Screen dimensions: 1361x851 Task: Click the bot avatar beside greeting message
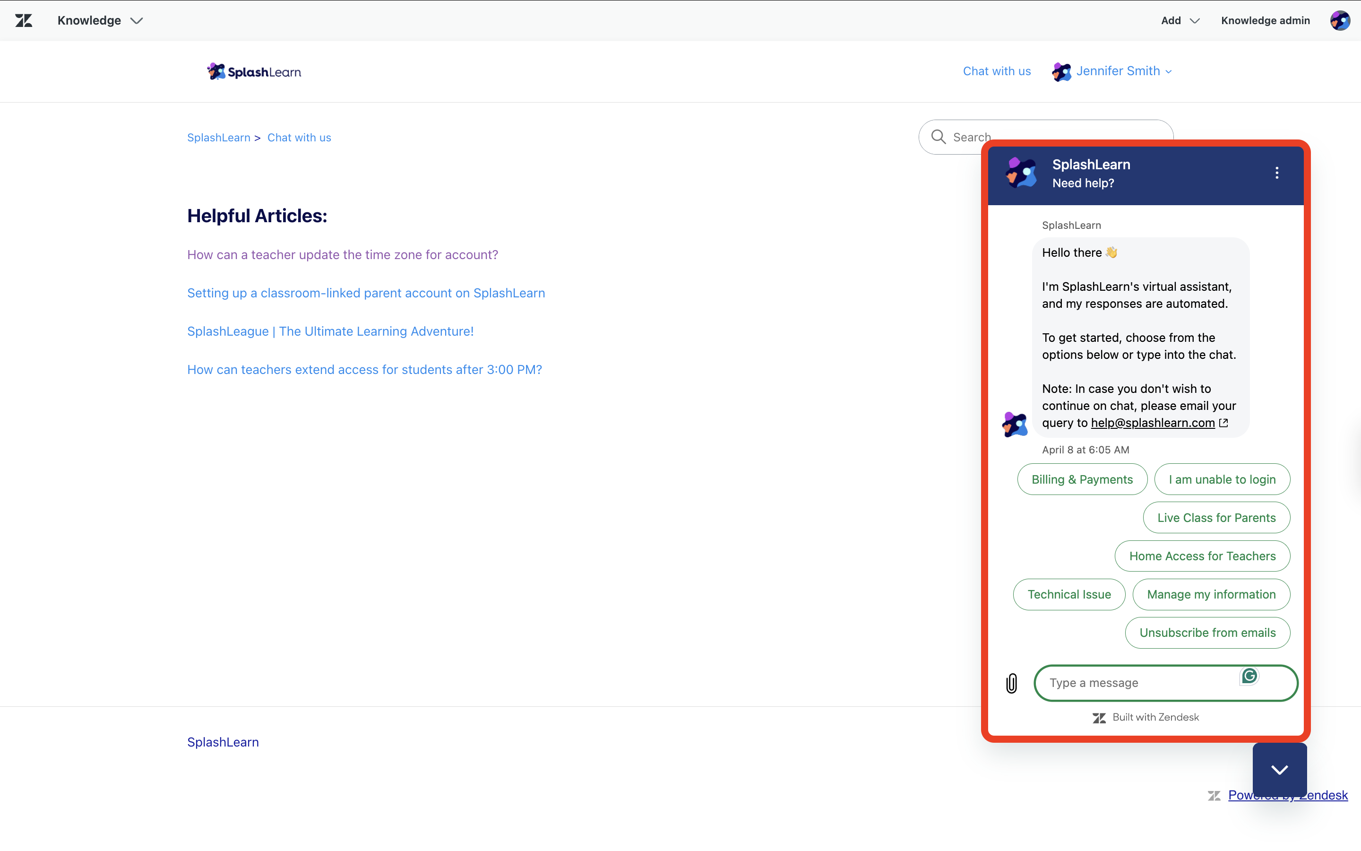click(1015, 425)
